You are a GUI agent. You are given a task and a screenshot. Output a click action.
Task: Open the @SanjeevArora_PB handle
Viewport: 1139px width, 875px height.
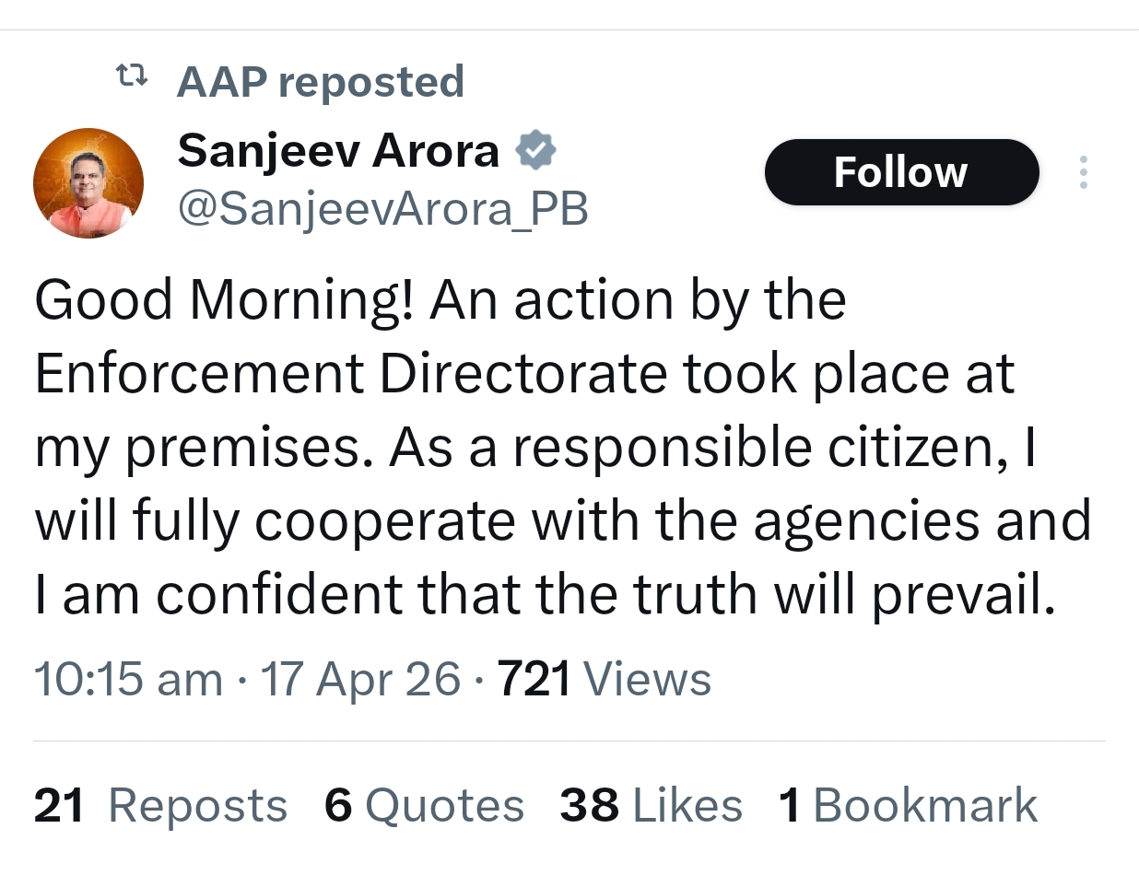[382, 209]
